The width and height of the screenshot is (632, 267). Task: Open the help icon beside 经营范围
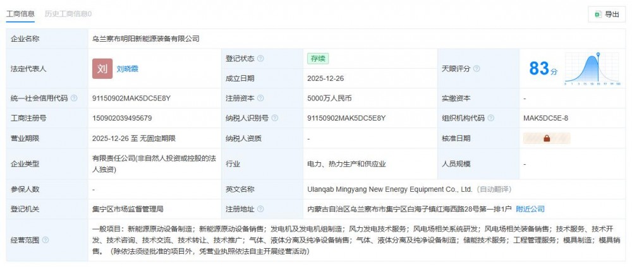coord(45,240)
